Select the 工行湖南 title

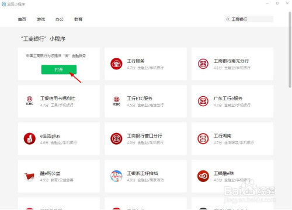(x=223, y=136)
